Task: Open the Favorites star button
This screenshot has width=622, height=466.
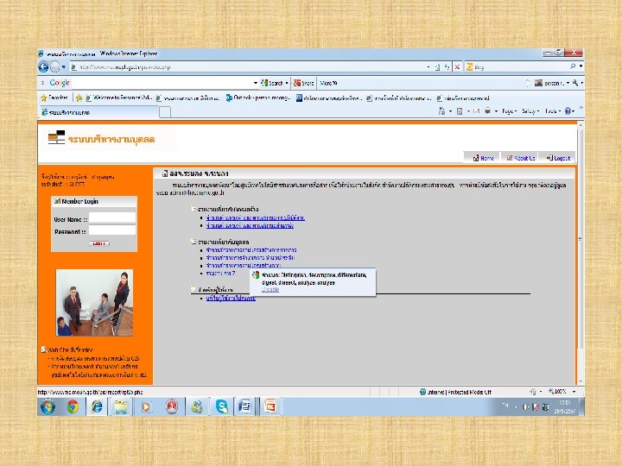Action: [54, 98]
